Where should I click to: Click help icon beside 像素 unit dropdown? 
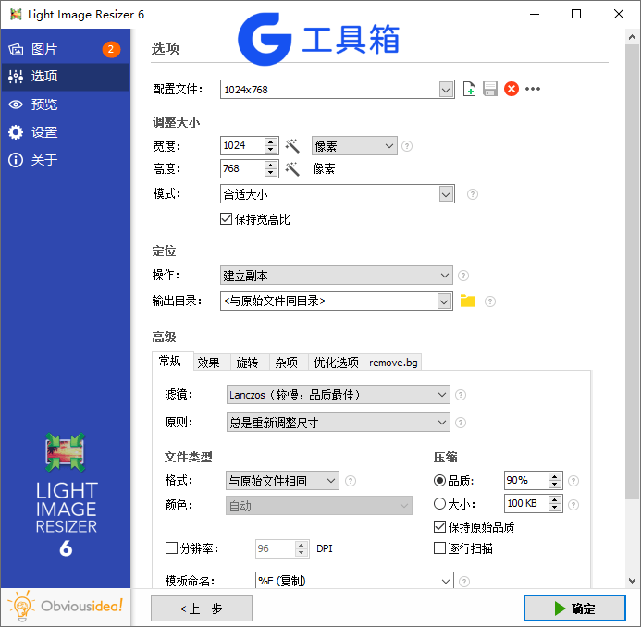click(407, 146)
